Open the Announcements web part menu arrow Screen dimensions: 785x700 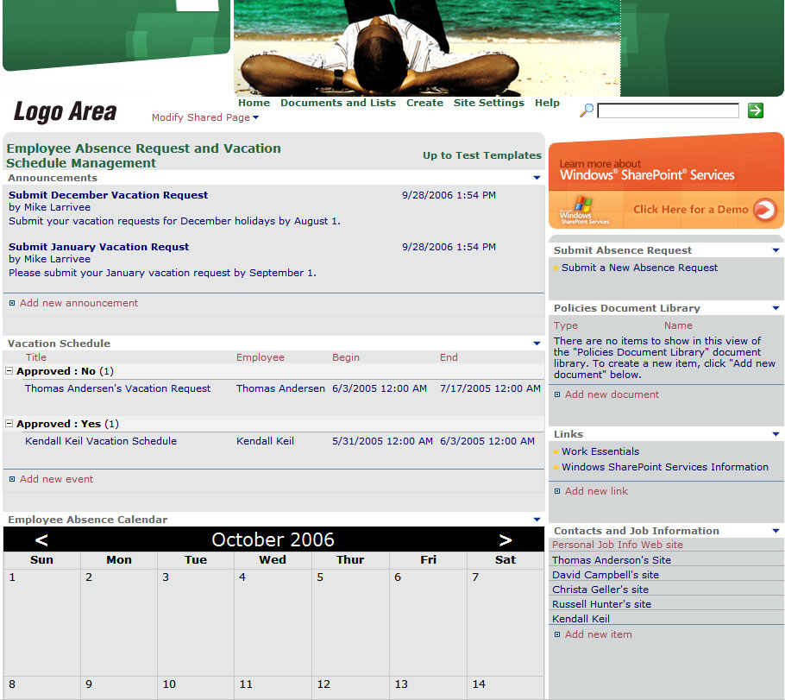point(537,178)
